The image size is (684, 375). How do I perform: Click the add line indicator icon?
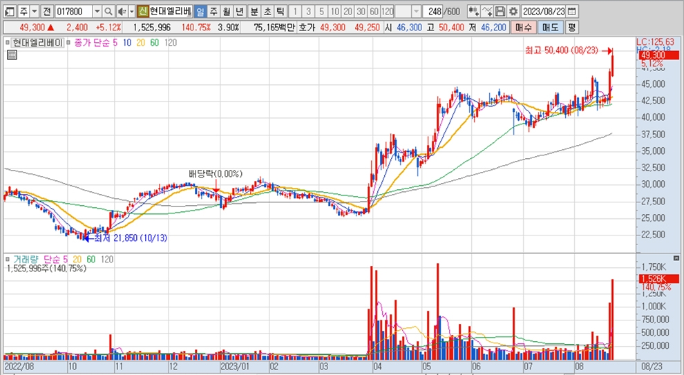[486, 12]
